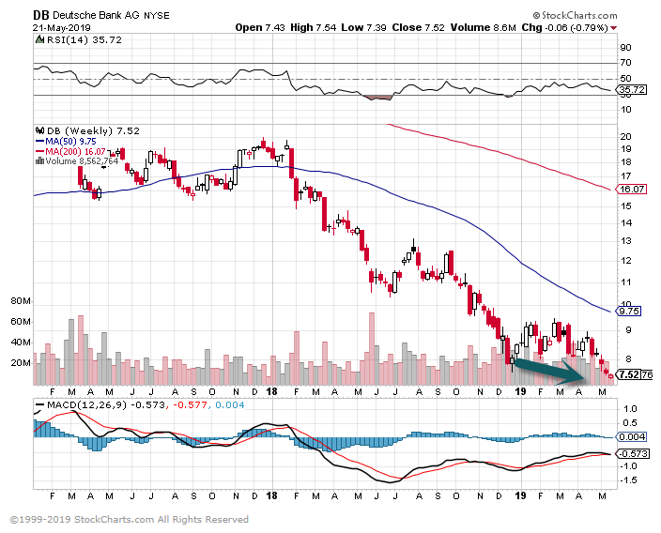Click the MA(50) 9.75 legend text
The height and width of the screenshot is (533, 661).
70,142
